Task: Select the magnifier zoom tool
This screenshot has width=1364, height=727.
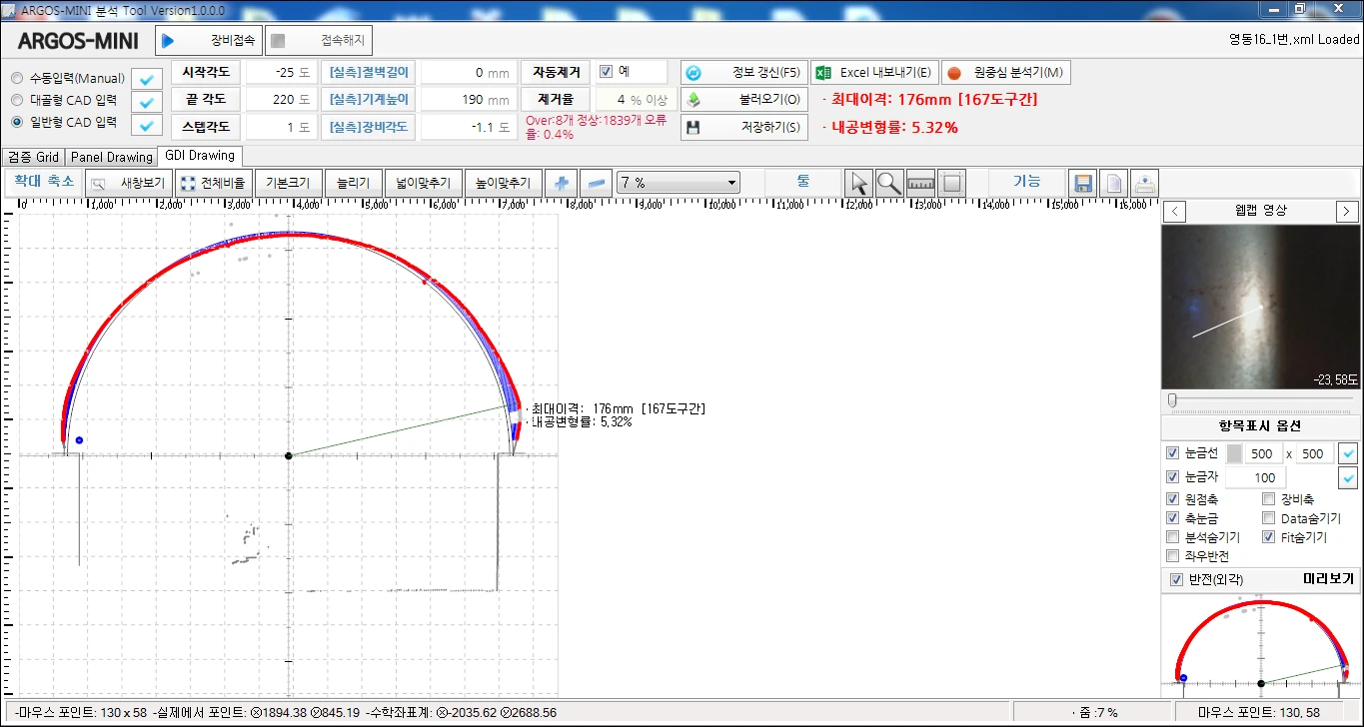Action: click(x=889, y=183)
